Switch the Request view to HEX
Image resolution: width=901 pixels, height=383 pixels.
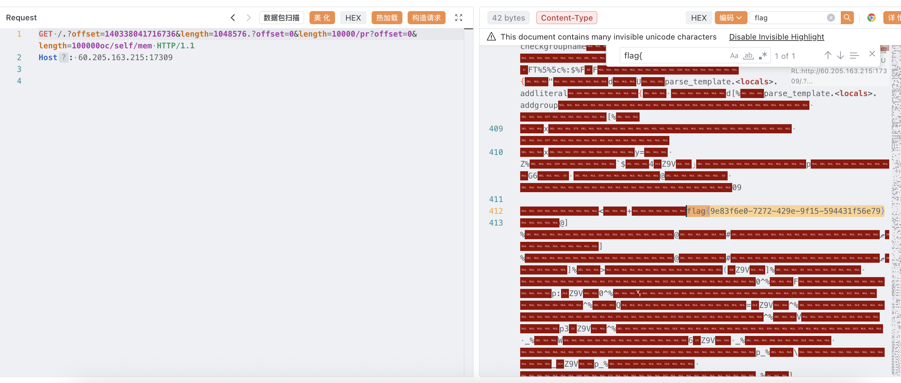[x=353, y=18]
